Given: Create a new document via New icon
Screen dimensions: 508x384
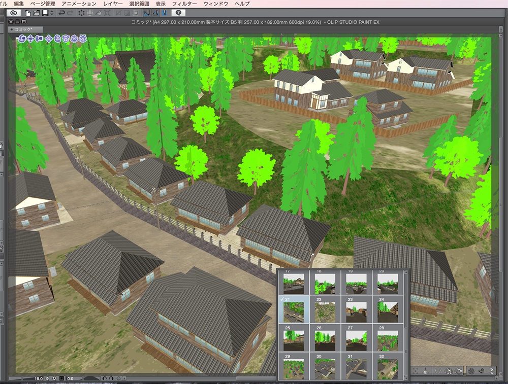Looking at the screenshot, I should click(x=28, y=13).
